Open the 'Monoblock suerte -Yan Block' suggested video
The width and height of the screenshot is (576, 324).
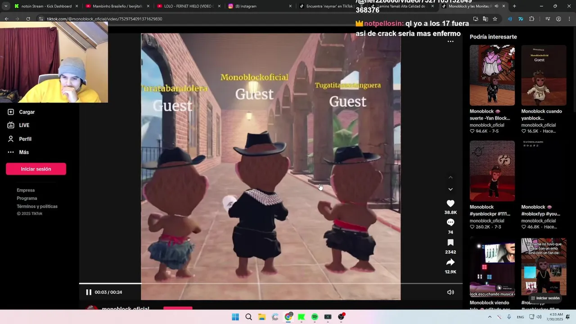pos(492,75)
